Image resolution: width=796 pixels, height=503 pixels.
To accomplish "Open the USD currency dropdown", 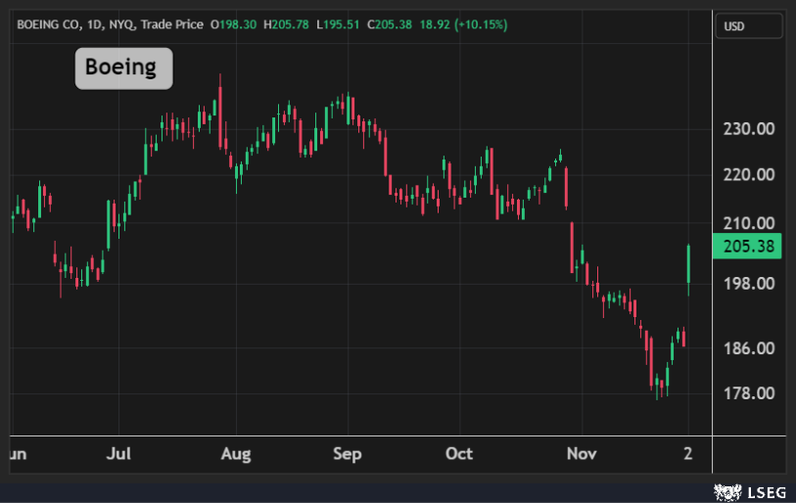I will pos(749,27).
